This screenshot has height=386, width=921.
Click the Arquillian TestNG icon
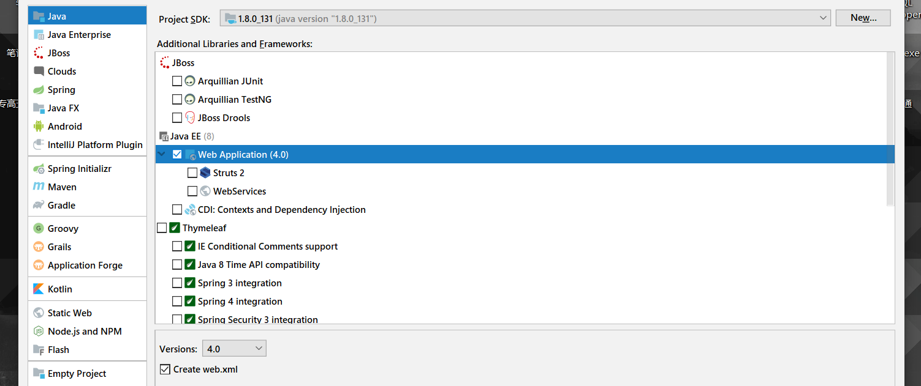[190, 99]
